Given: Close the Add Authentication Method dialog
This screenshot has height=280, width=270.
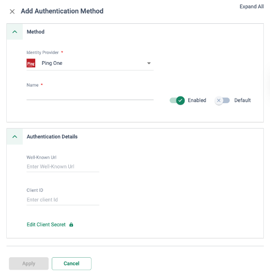Looking at the screenshot, I should click(x=12, y=11).
